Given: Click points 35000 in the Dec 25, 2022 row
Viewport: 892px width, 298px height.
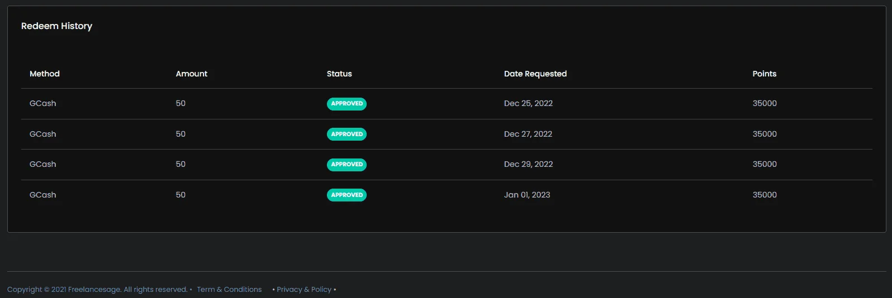Looking at the screenshot, I should coord(765,103).
